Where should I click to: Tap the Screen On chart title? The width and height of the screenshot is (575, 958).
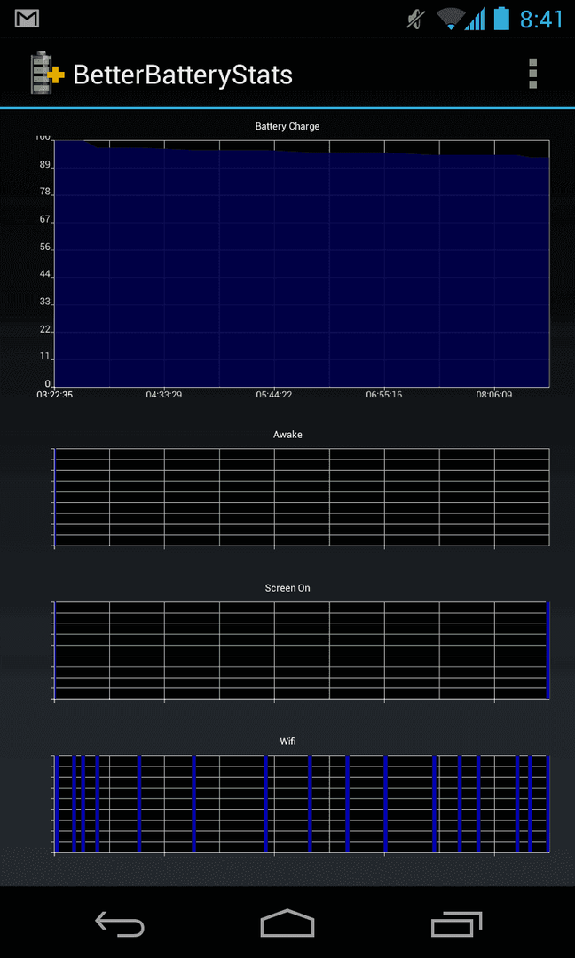pyautogui.click(x=287, y=588)
